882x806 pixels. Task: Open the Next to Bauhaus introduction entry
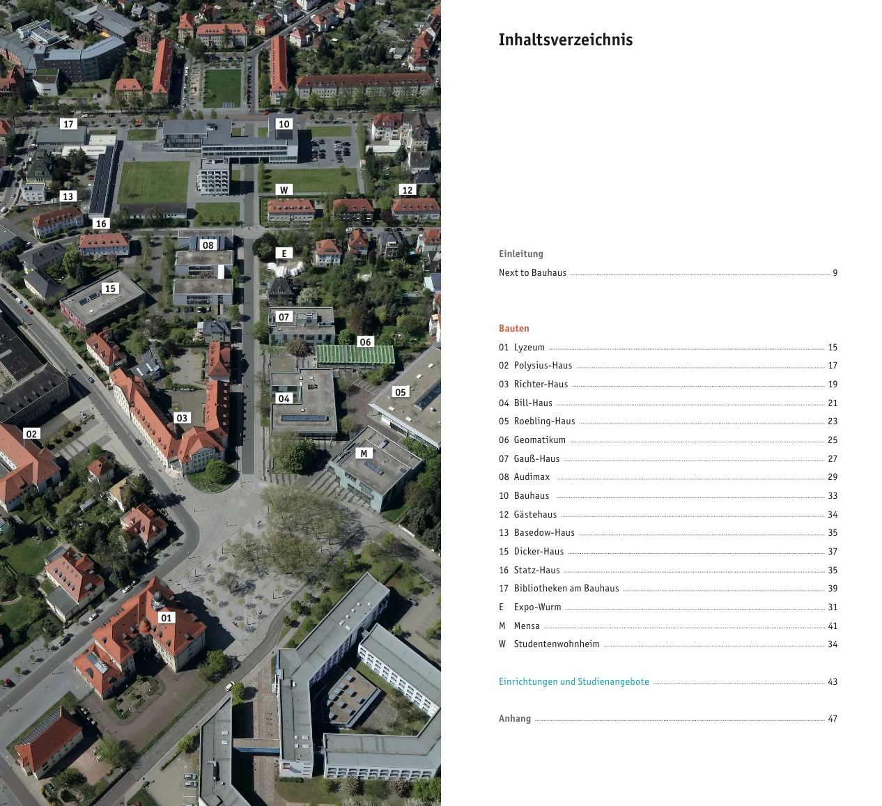[532, 273]
